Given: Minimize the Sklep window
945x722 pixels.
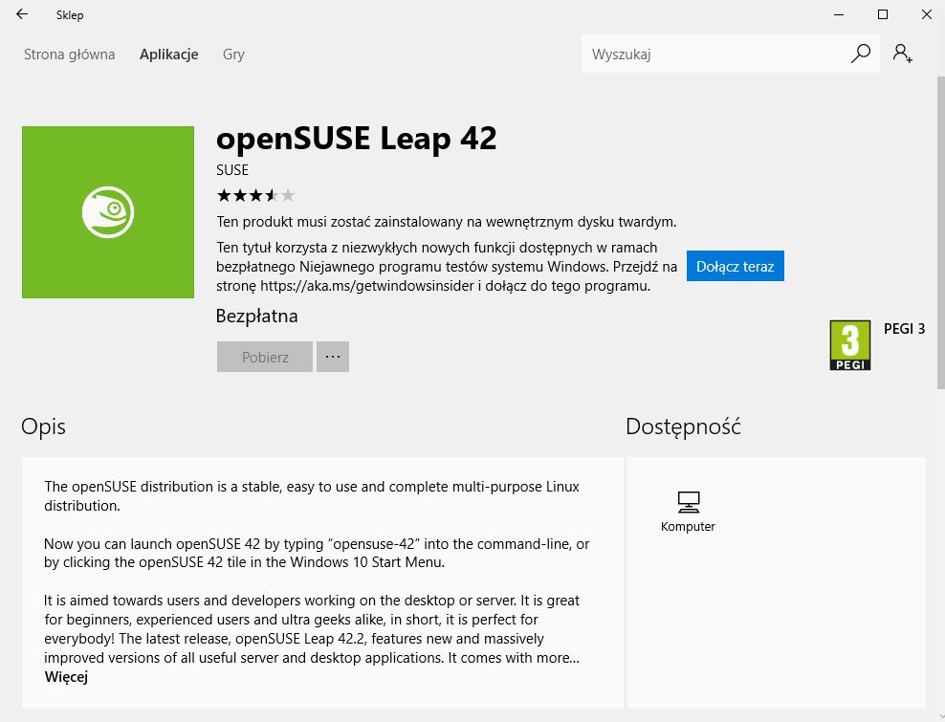Looking at the screenshot, I should (x=839, y=14).
